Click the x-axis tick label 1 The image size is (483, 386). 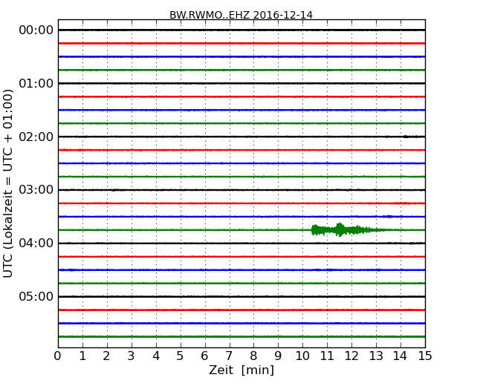tap(82, 356)
